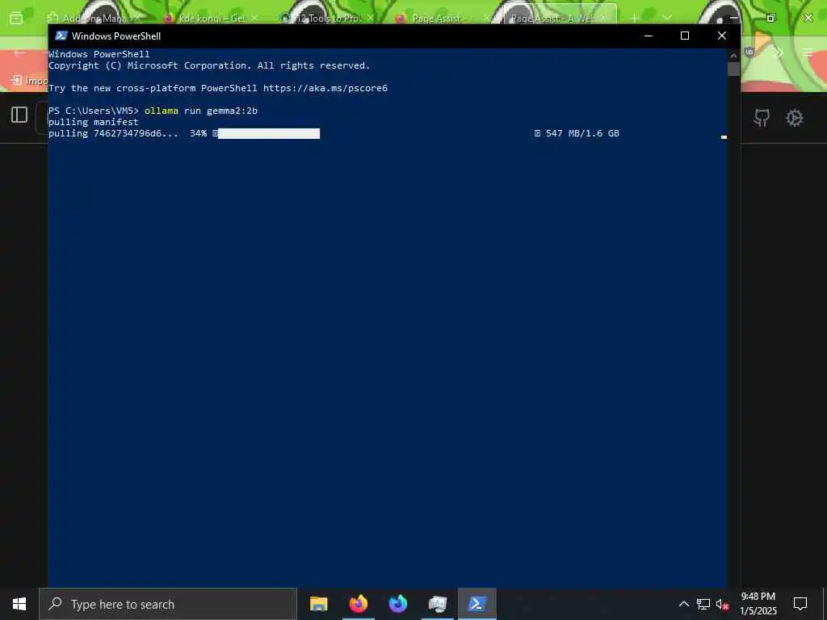Select the PowerShell taskbar icon
The height and width of the screenshot is (620, 827).
pos(476,604)
